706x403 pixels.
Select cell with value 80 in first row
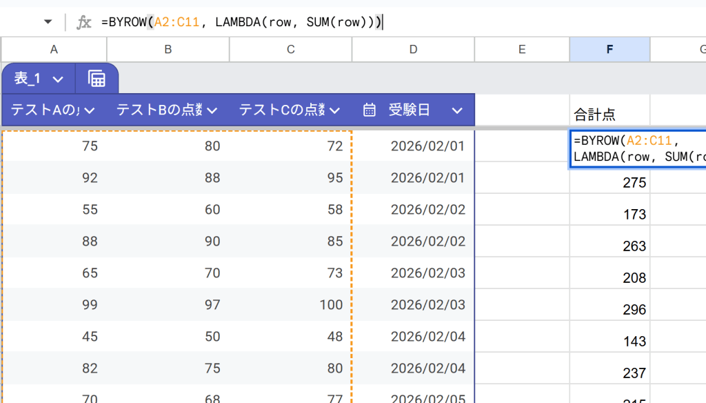point(168,146)
